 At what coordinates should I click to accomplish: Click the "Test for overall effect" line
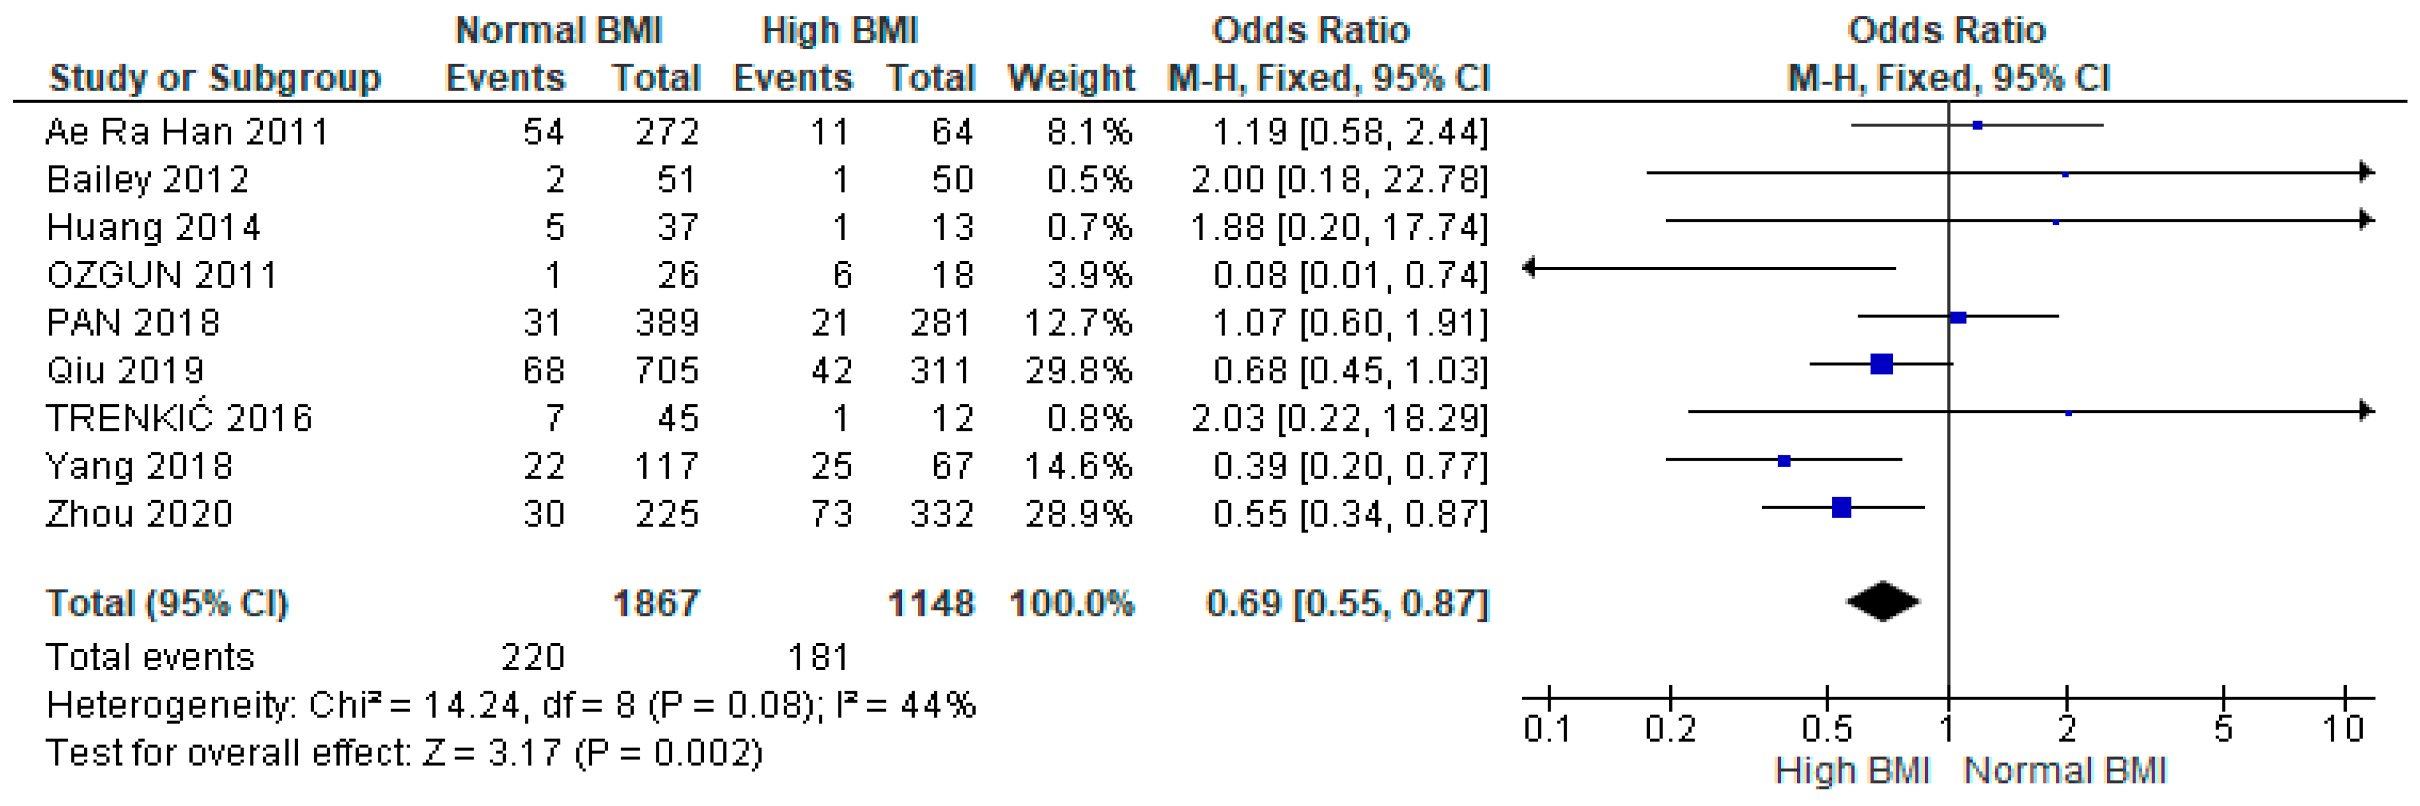click(x=404, y=753)
